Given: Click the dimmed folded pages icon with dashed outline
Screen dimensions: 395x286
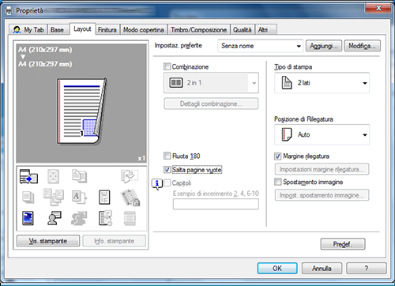Looking at the screenshot, I should point(130,176).
